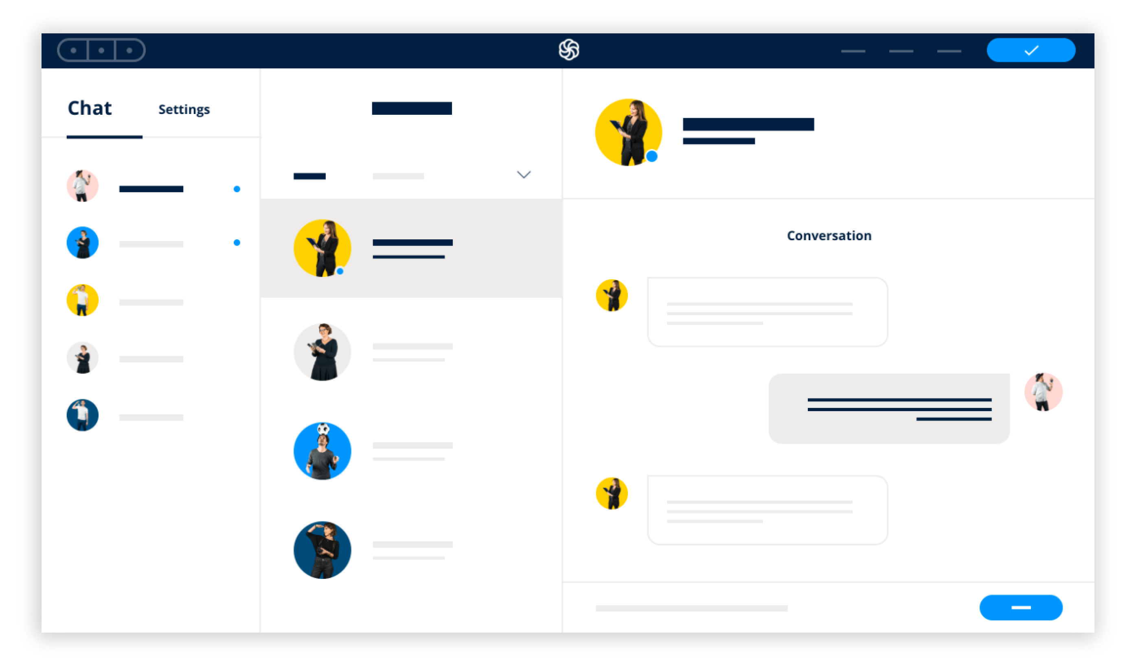
Task: Click the message input text field
Action: click(697, 607)
